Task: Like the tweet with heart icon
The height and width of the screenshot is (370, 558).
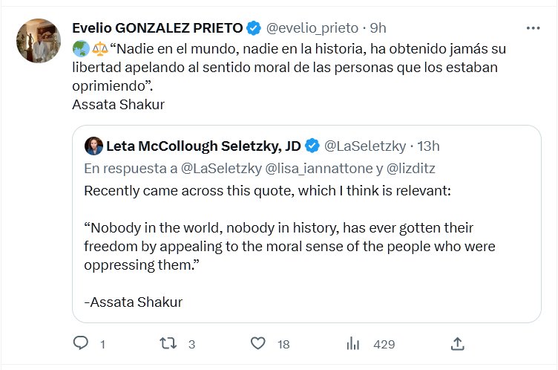Action: [258, 343]
